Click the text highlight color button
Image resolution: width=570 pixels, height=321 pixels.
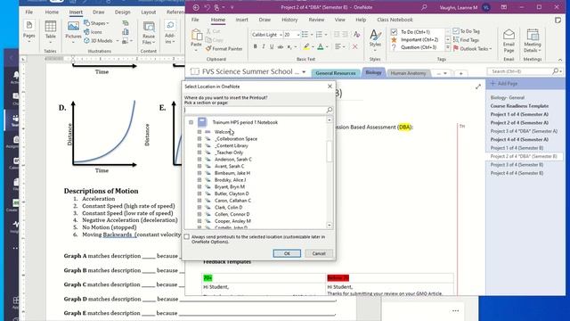[306, 46]
